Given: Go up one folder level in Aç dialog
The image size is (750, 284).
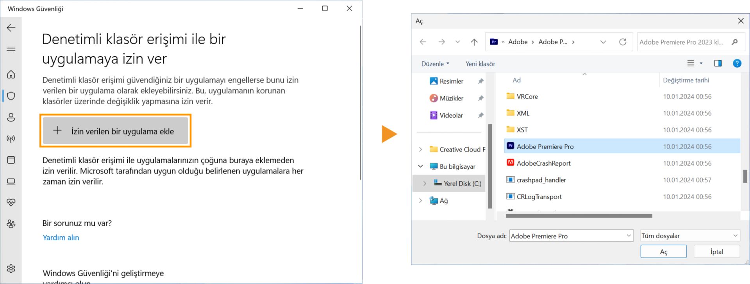Looking at the screenshot, I should 474,42.
